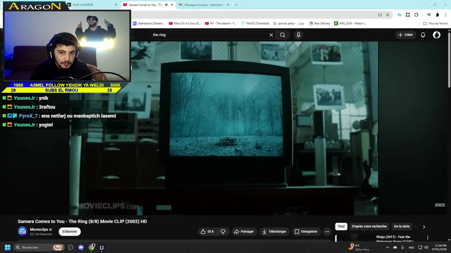
Task: Select the De la série chip
Action: (x=402, y=226)
